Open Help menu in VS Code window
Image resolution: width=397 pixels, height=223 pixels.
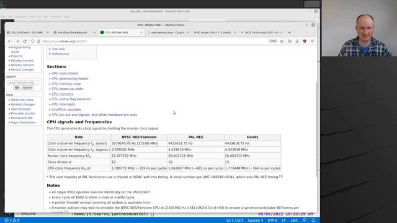[x=66, y=17]
